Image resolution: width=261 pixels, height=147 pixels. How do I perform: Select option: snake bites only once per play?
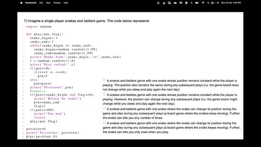tap(104, 123)
